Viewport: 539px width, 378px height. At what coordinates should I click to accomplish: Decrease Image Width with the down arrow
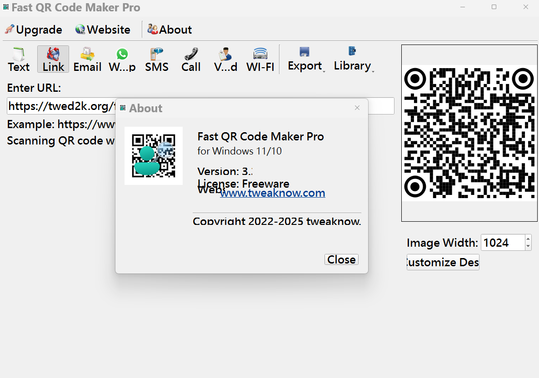(x=528, y=246)
